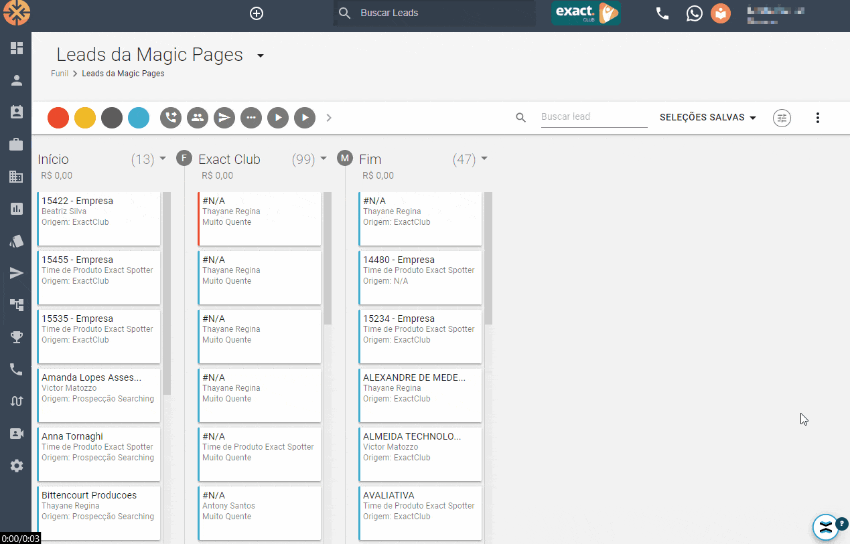Click the Buscar lead search field

(593, 117)
